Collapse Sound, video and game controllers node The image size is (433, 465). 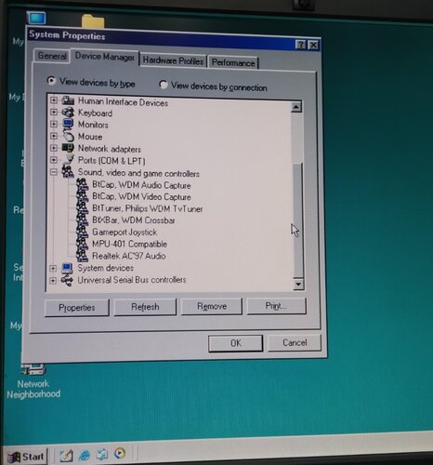[54, 171]
